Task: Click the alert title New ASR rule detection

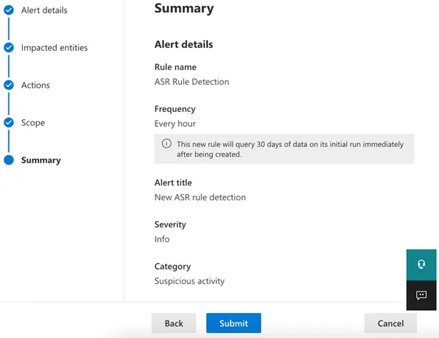Action: click(x=200, y=197)
